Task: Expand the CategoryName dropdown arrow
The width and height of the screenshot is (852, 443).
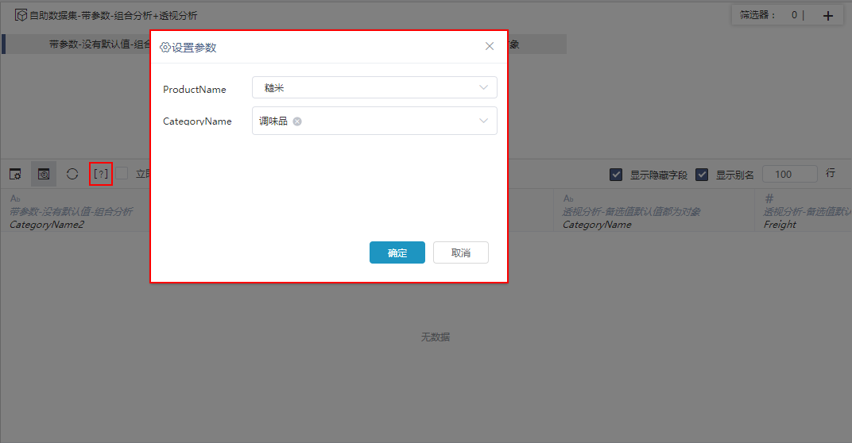Action: coord(483,121)
